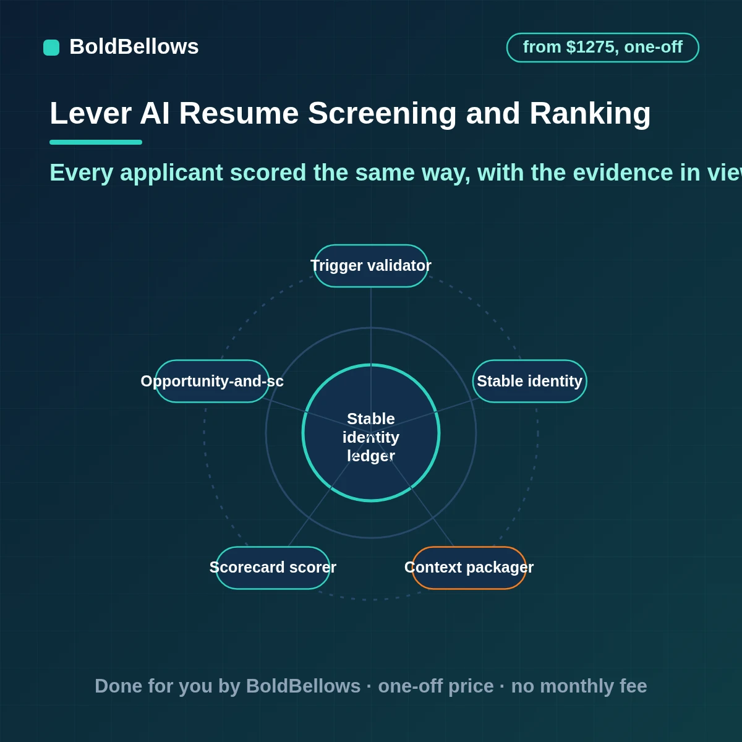Click the 'Every applicant scored the same way' subtitle
Screen dimensions: 742x742
(396, 173)
